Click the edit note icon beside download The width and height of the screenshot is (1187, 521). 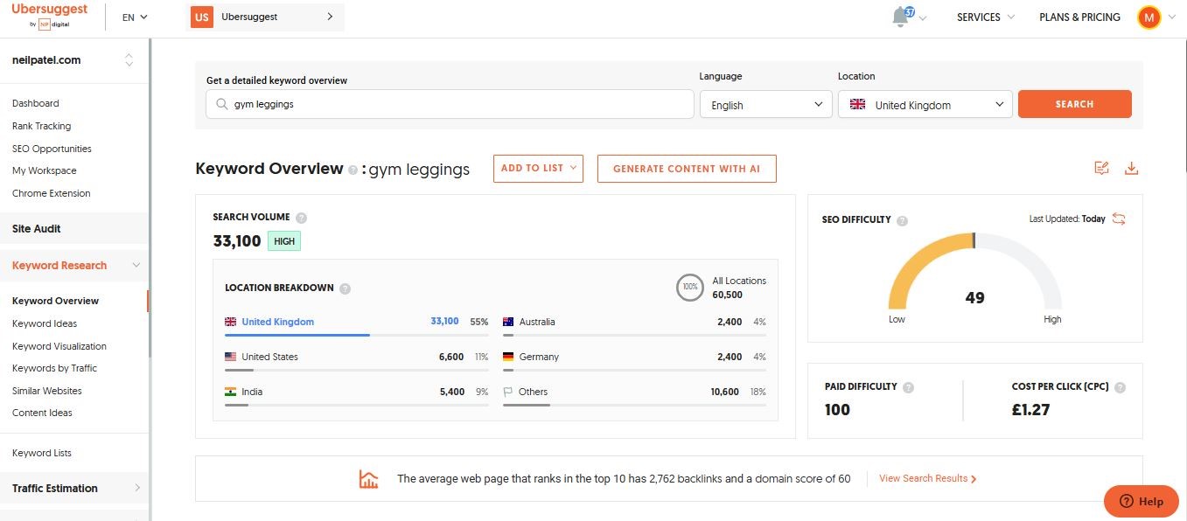[1101, 169]
